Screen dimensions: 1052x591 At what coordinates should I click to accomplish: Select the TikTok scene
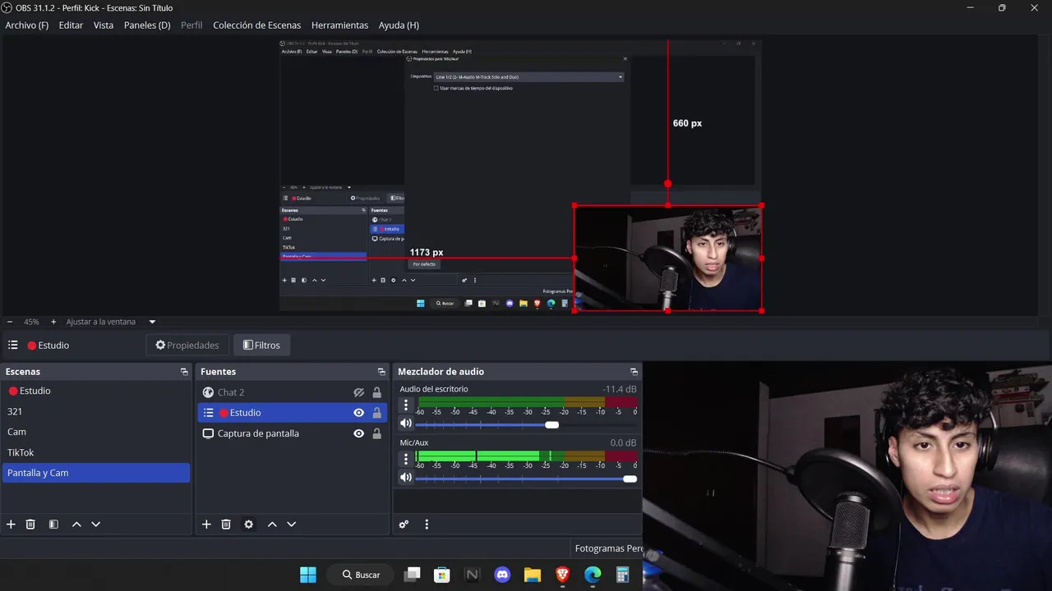point(96,452)
